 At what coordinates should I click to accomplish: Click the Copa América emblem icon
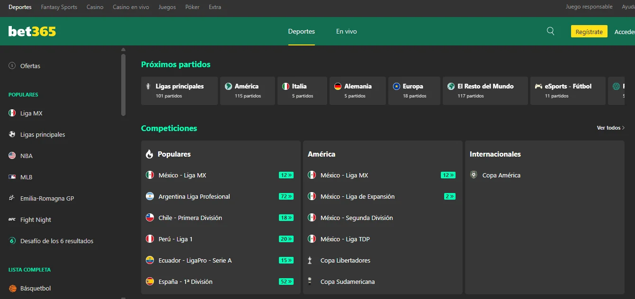click(x=474, y=175)
